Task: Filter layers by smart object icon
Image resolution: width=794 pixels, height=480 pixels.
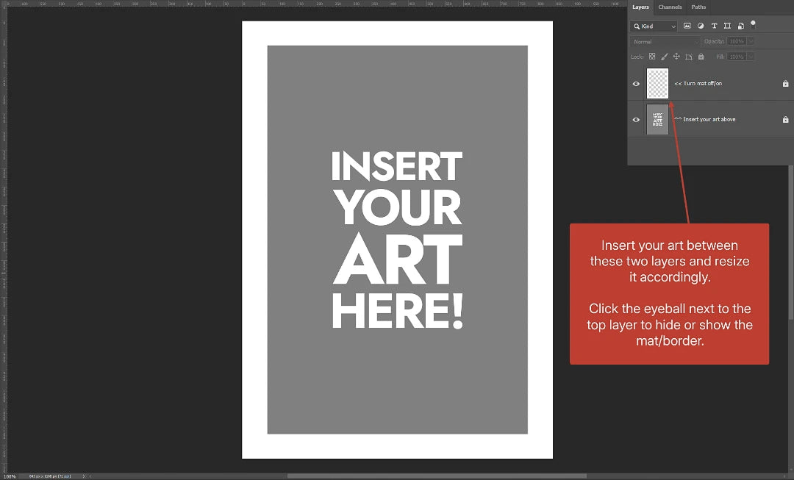Action: tap(740, 26)
